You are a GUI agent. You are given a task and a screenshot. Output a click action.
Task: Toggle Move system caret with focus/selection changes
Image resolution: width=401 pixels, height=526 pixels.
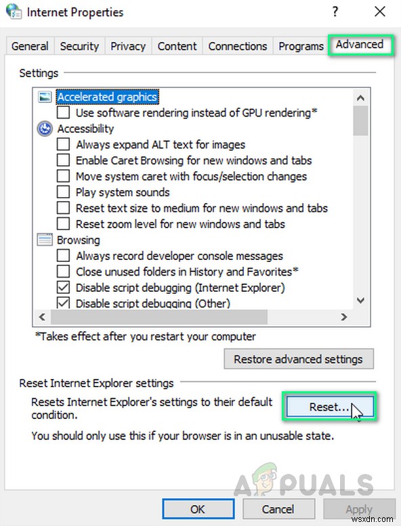tap(63, 176)
